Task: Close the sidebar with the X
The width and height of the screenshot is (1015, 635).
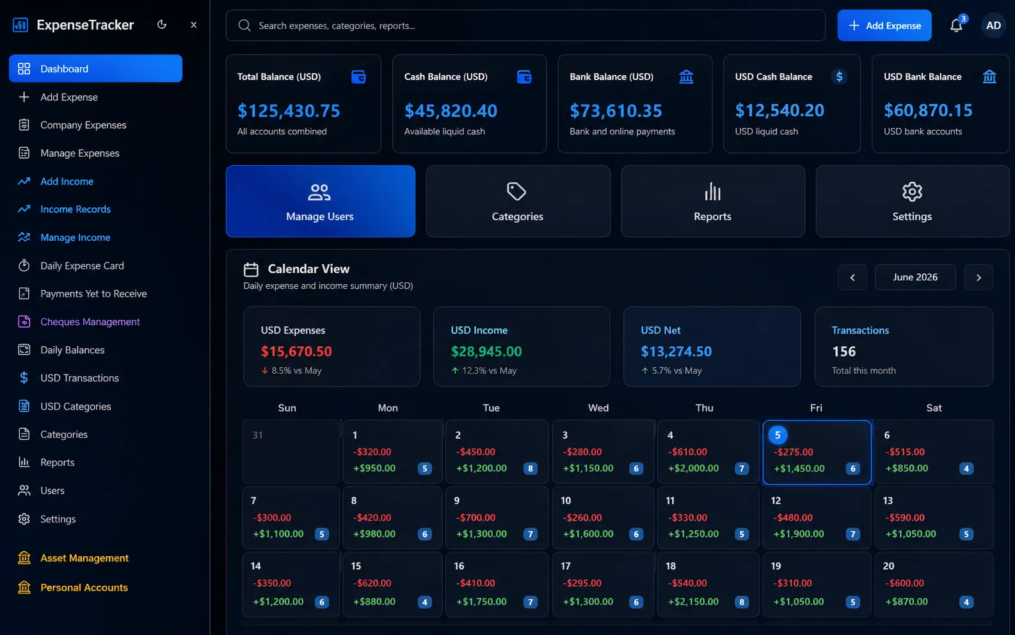Action: pyautogui.click(x=194, y=25)
